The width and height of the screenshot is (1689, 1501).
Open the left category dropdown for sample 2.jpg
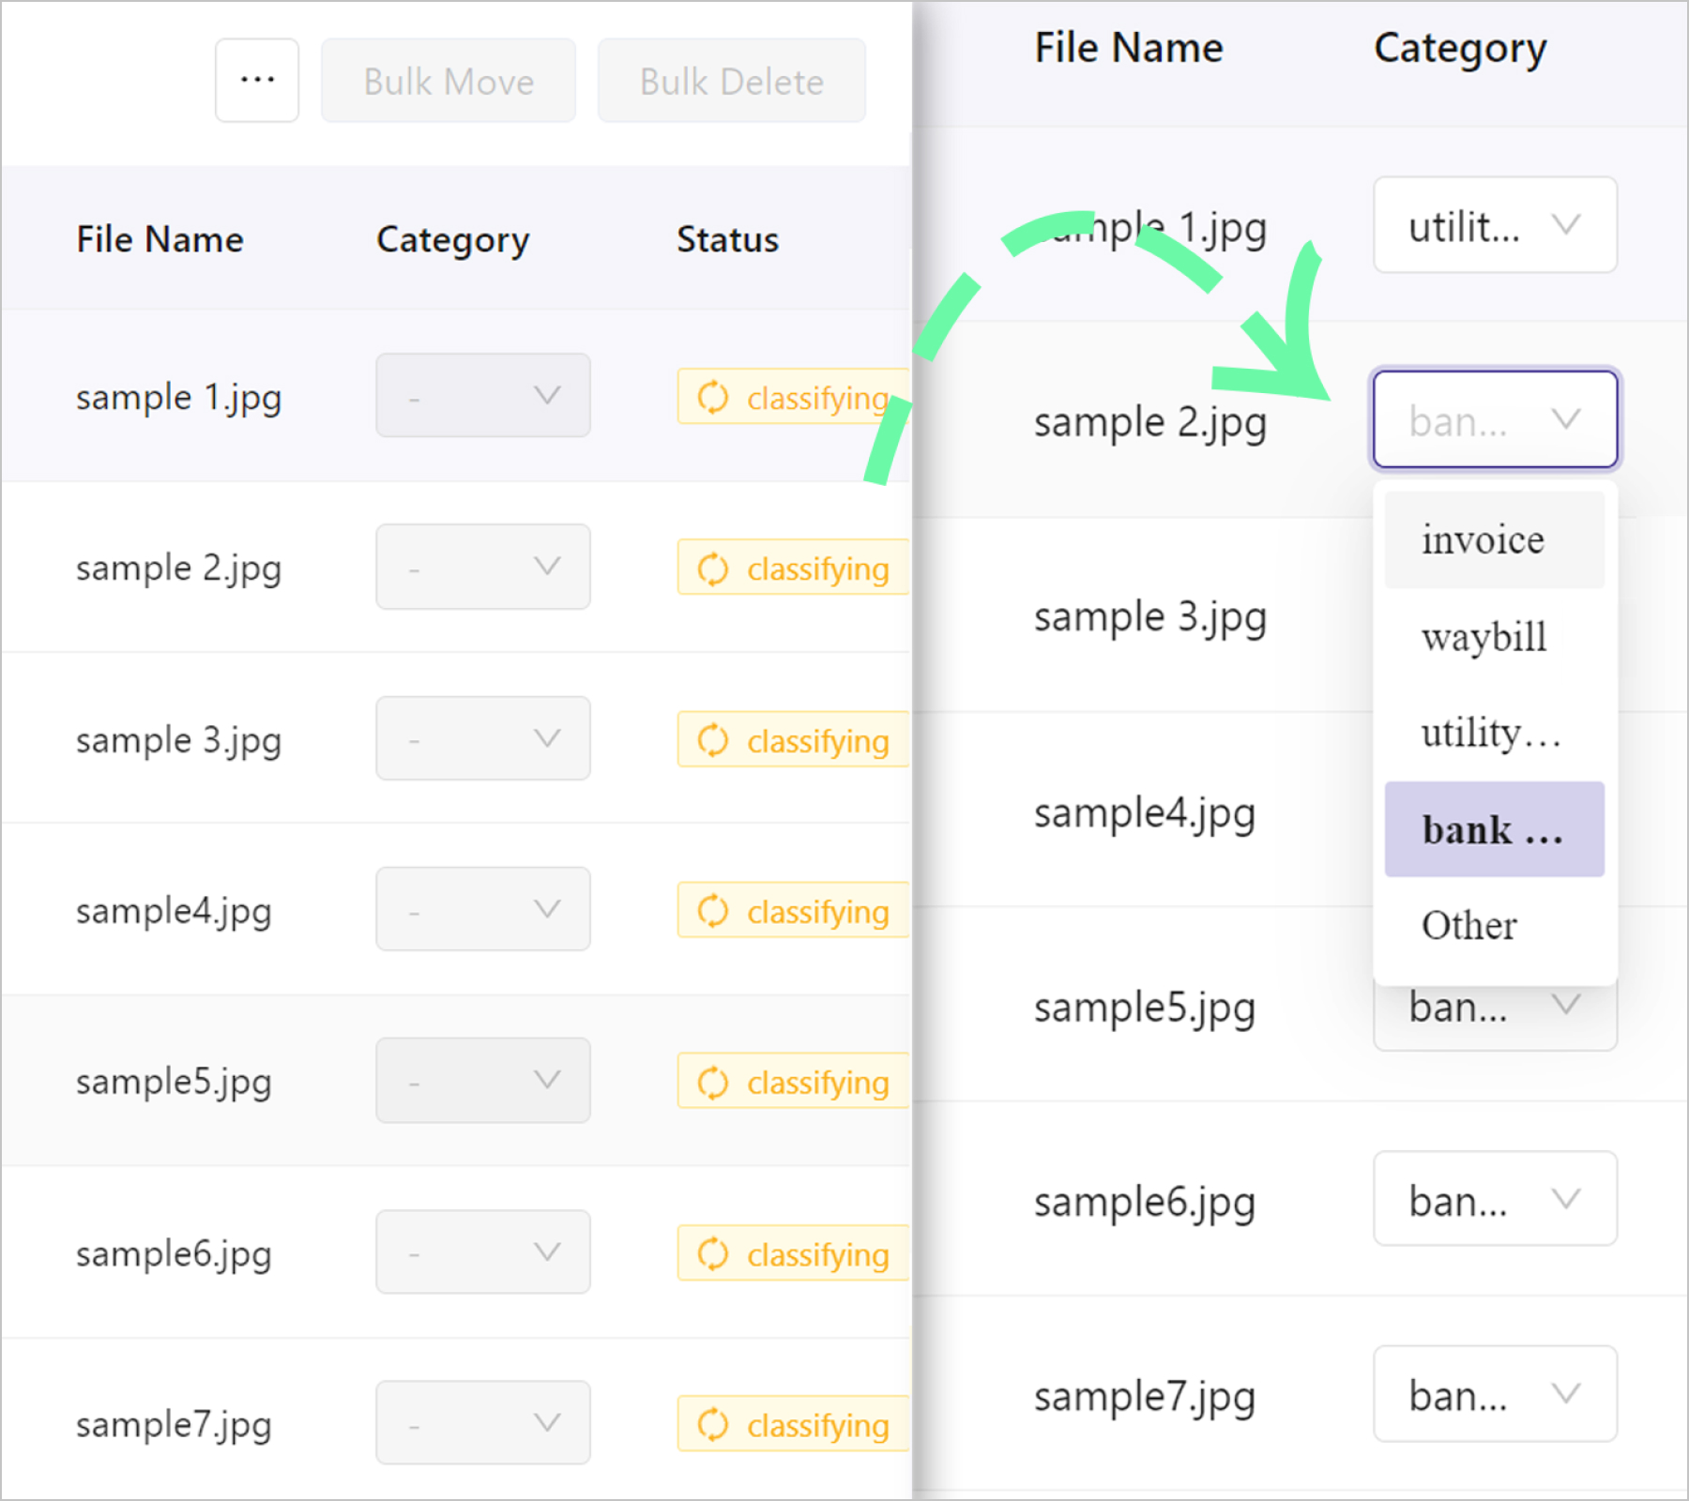click(x=483, y=567)
